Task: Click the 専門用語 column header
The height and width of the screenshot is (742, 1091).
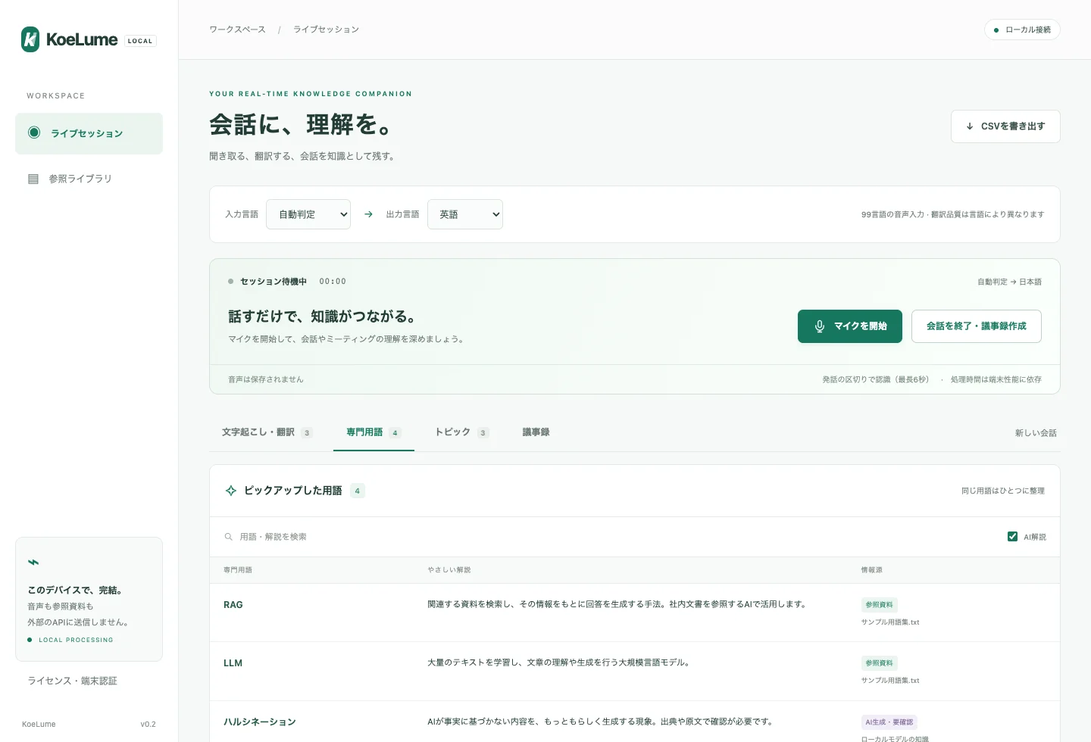Action: (x=238, y=570)
